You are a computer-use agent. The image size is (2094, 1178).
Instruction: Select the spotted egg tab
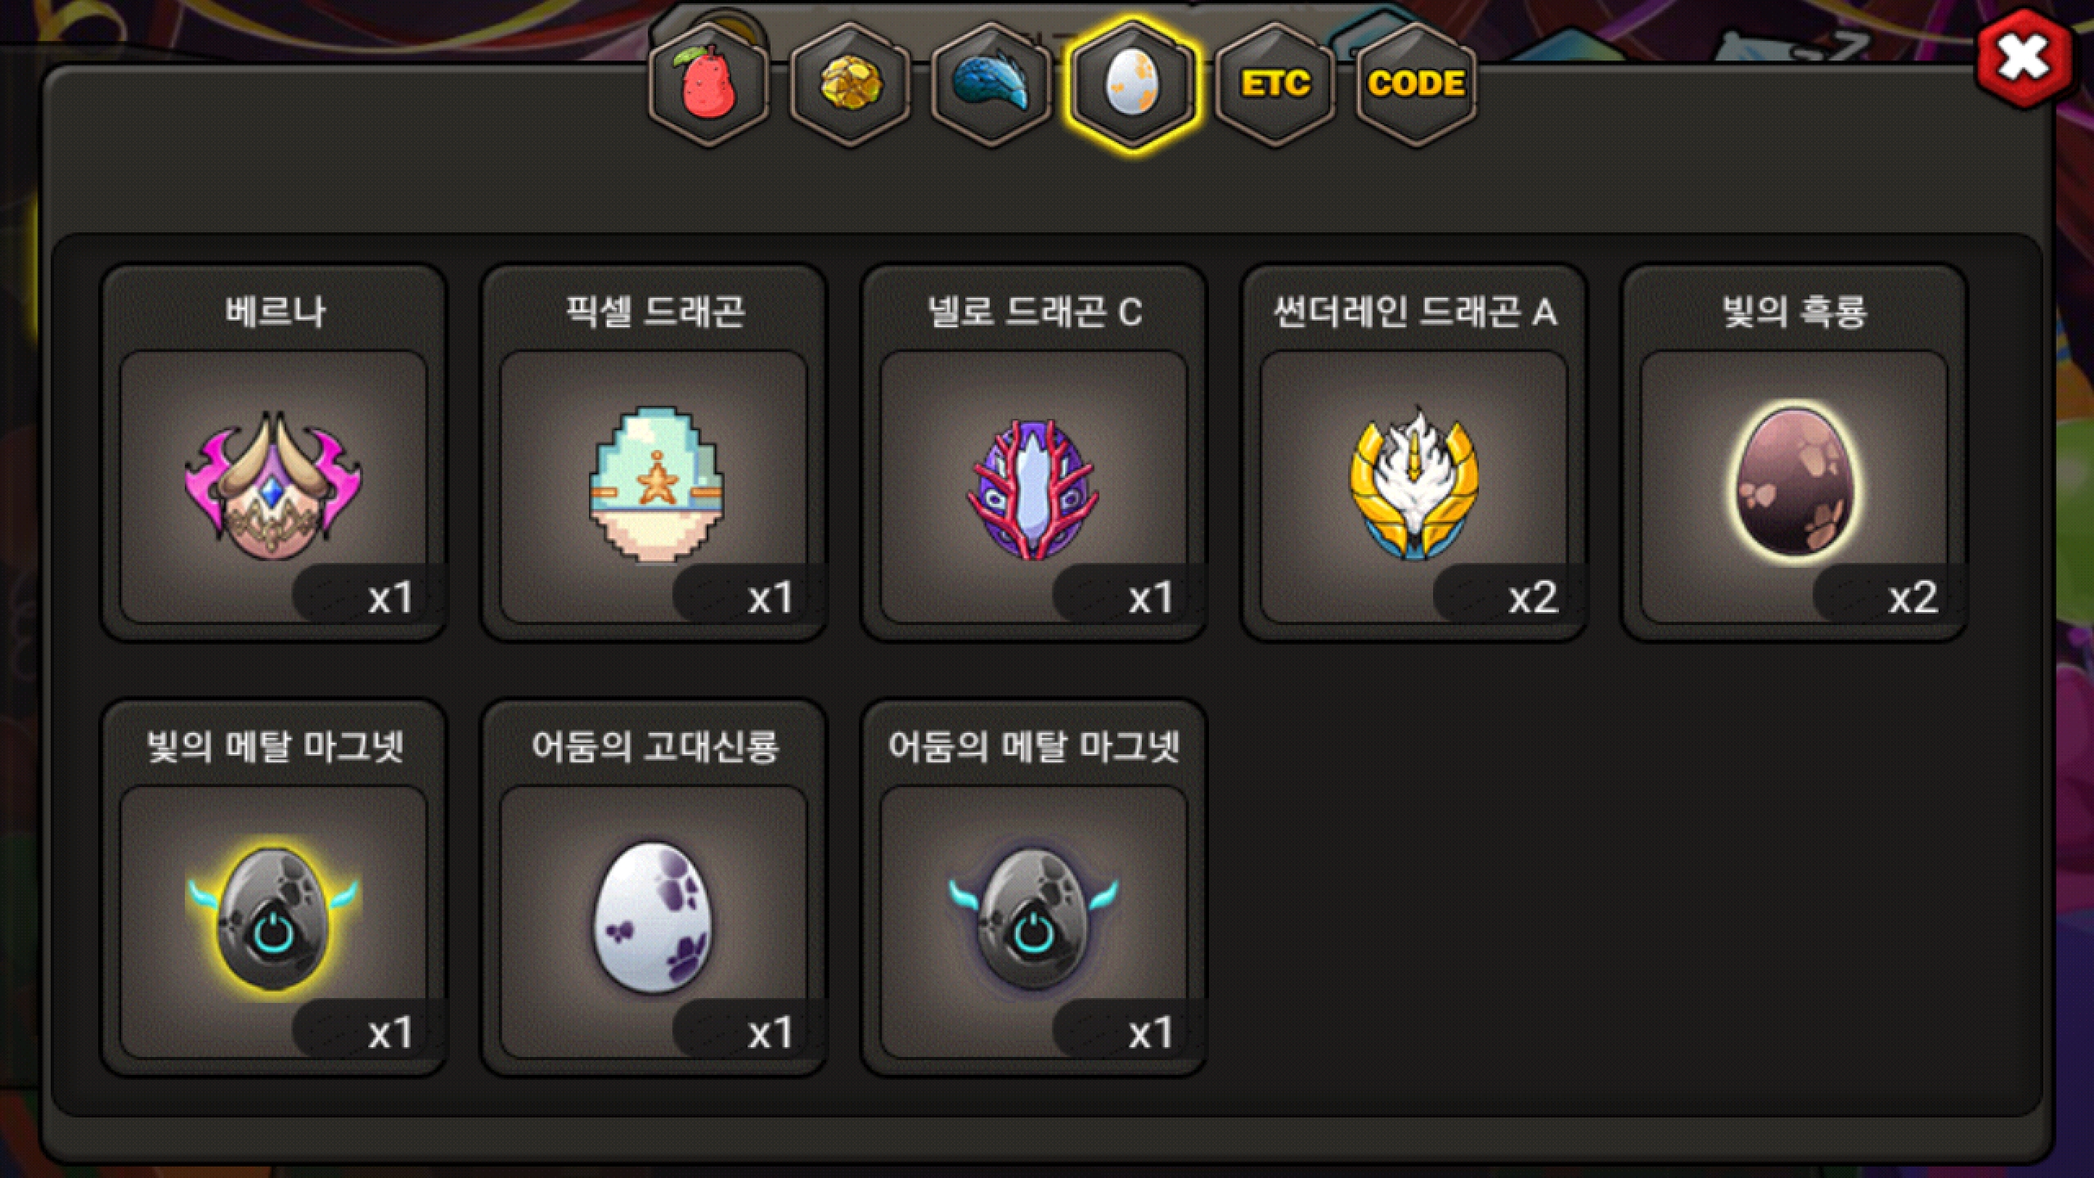1132,85
